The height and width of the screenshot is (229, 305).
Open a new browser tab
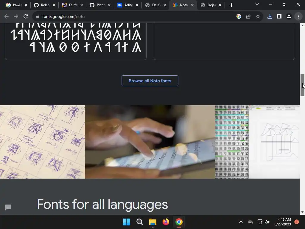point(231,5)
